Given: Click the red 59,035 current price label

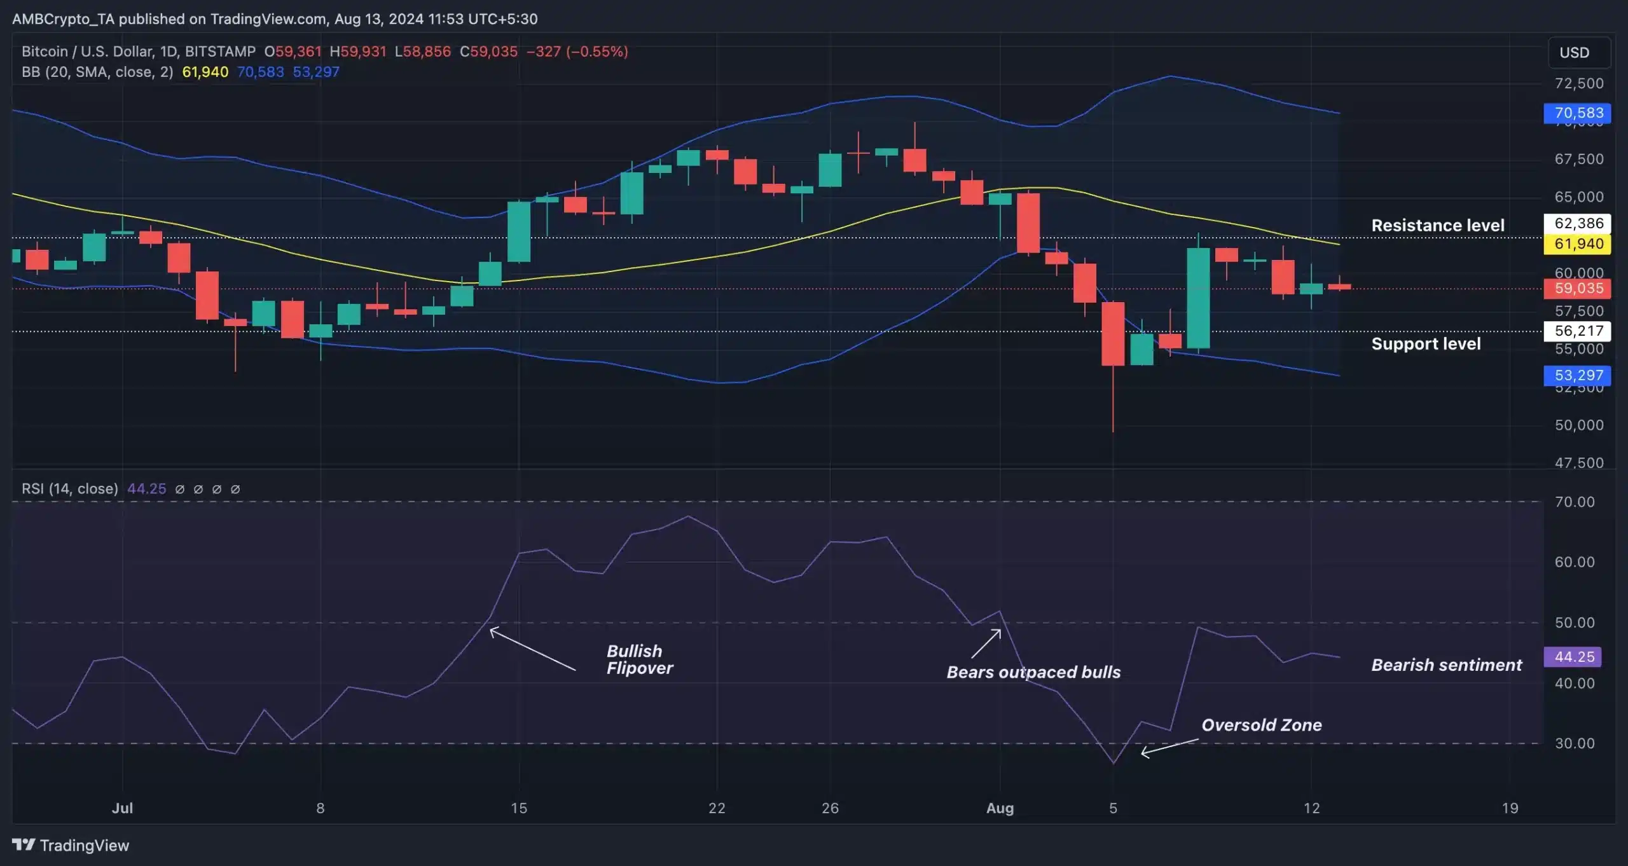Looking at the screenshot, I should pyautogui.click(x=1577, y=288).
